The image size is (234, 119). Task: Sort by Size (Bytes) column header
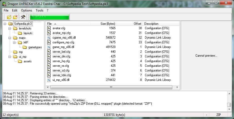pos(103,24)
